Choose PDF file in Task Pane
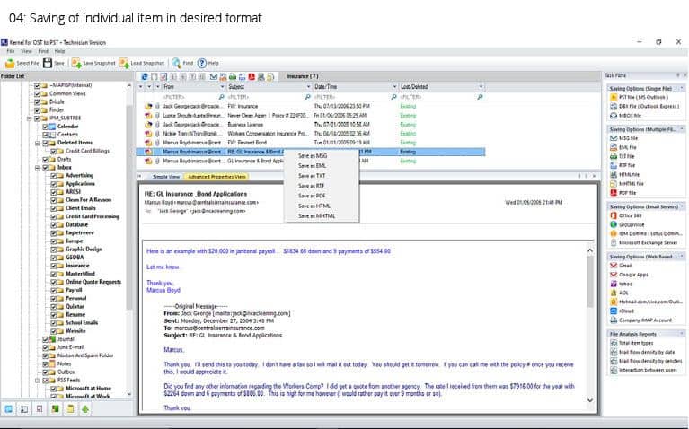 pos(623,193)
